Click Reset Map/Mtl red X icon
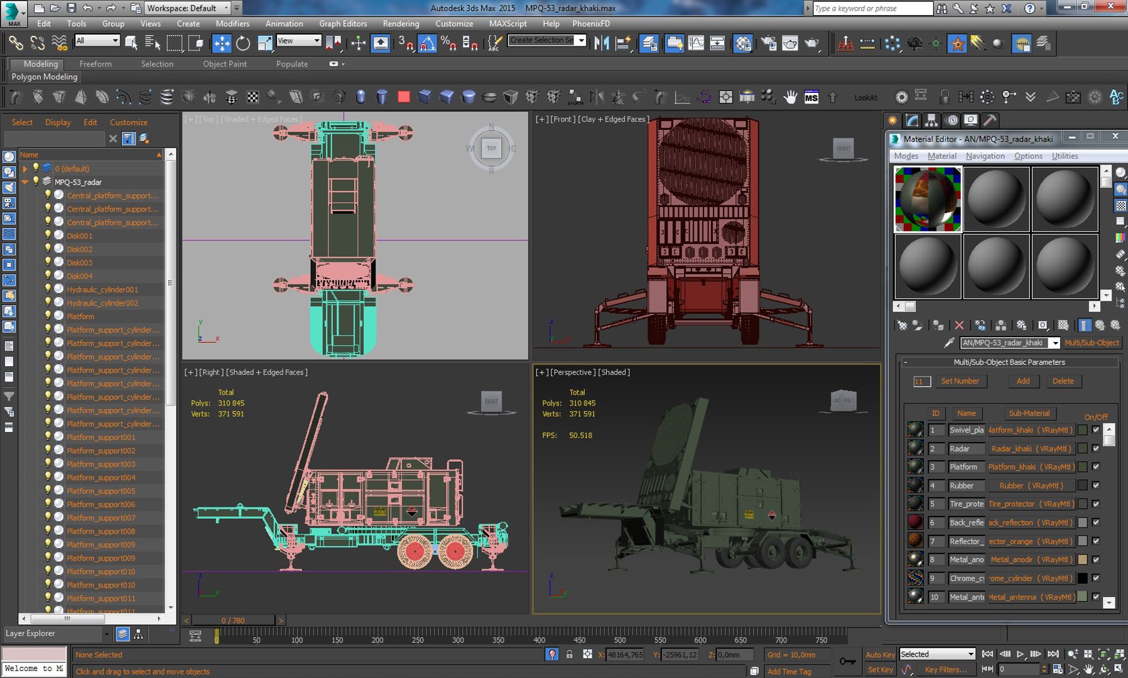This screenshot has height=678, width=1128. click(959, 325)
